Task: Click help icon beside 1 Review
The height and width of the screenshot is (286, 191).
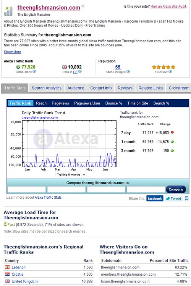Action: (170, 72)
